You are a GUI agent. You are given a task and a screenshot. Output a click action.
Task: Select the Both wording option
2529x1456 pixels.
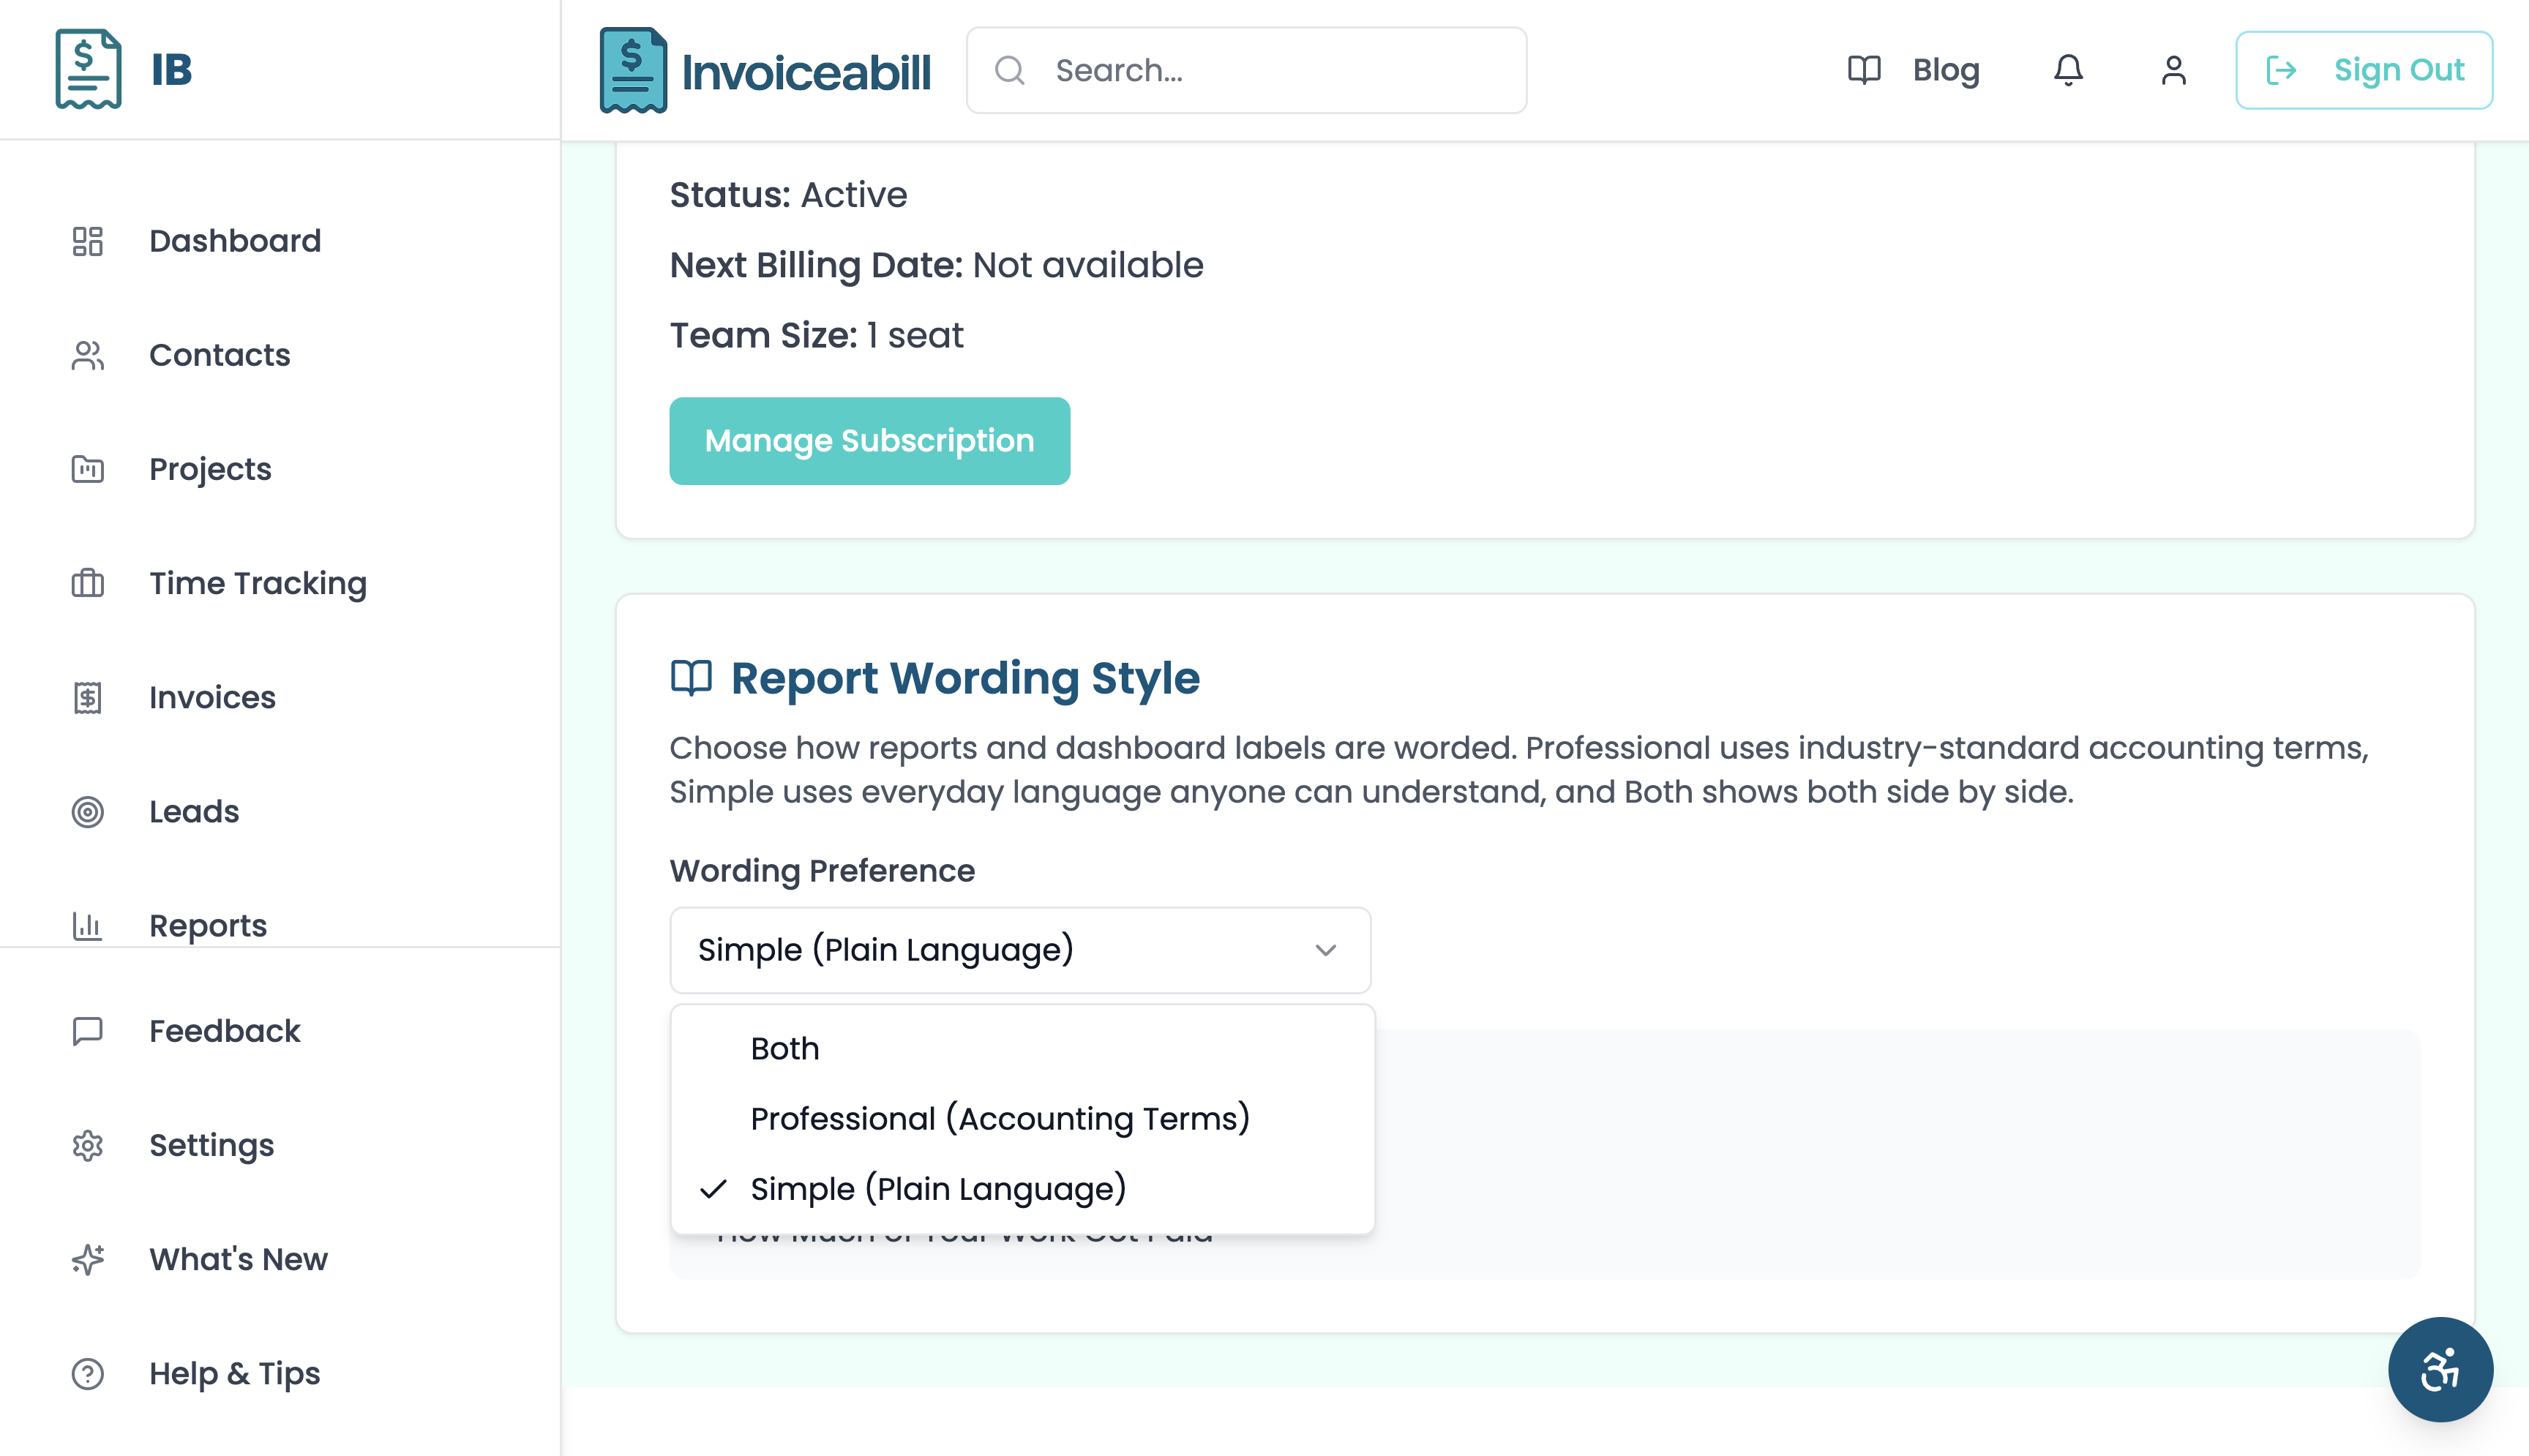[x=785, y=1048]
